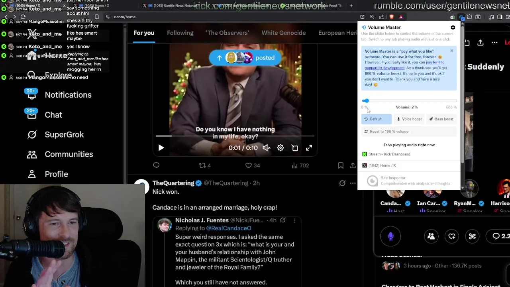
Task: Open video settings gear icon
Action: click(x=280, y=148)
